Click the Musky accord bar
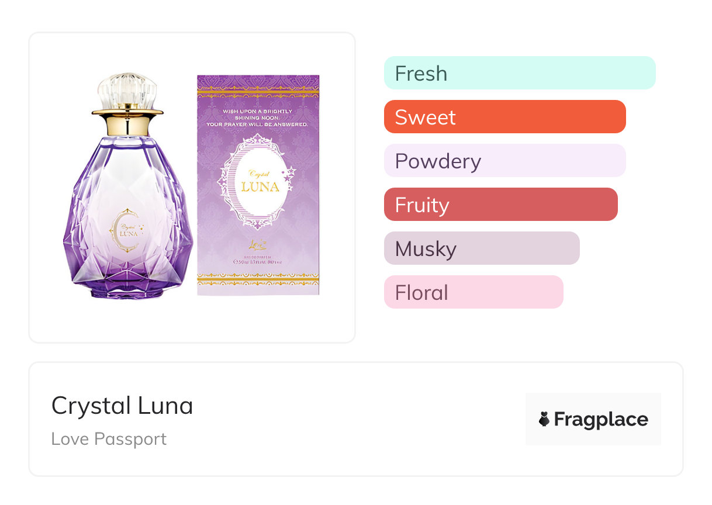This screenshot has width=712, height=505. click(x=482, y=248)
